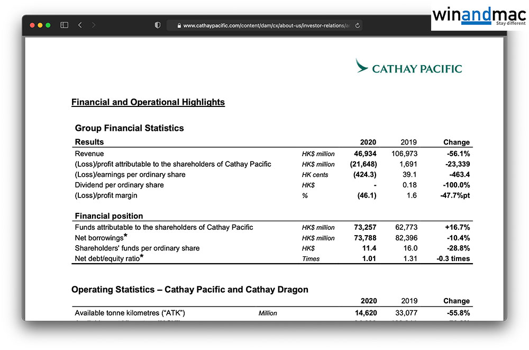Select the Available tonne kilometres row label
Viewport: 529px width, 350px height.
pyautogui.click(x=130, y=313)
